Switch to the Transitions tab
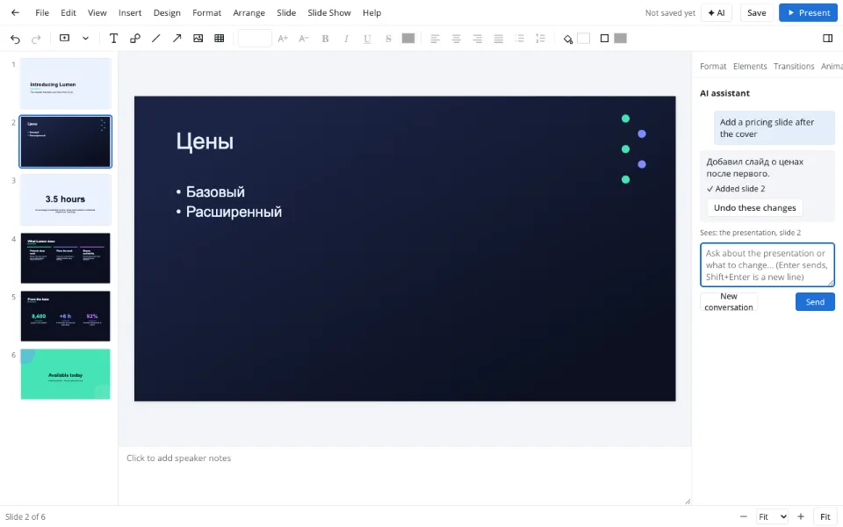Screen dimensions: 843x527 tap(794, 66)
